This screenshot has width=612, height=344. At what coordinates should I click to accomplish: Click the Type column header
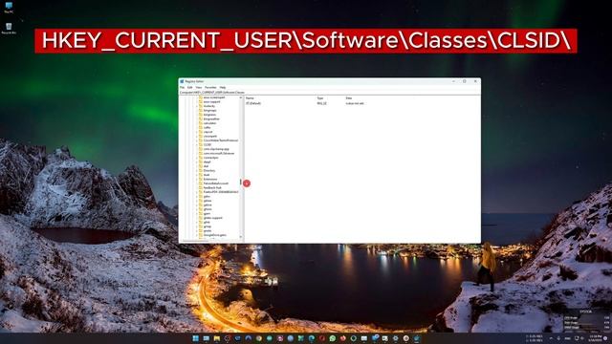point(320,97)
